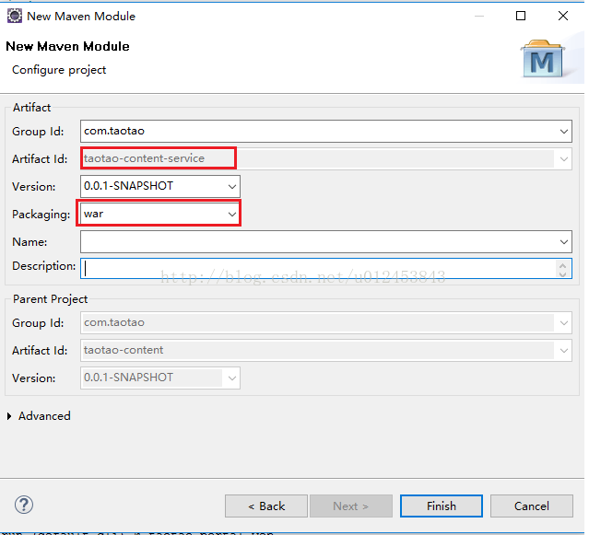Viewport: 589px width, 535px height.
Task: Open the Artifact Group Id dropdown arrow
Action: point(563,132)
